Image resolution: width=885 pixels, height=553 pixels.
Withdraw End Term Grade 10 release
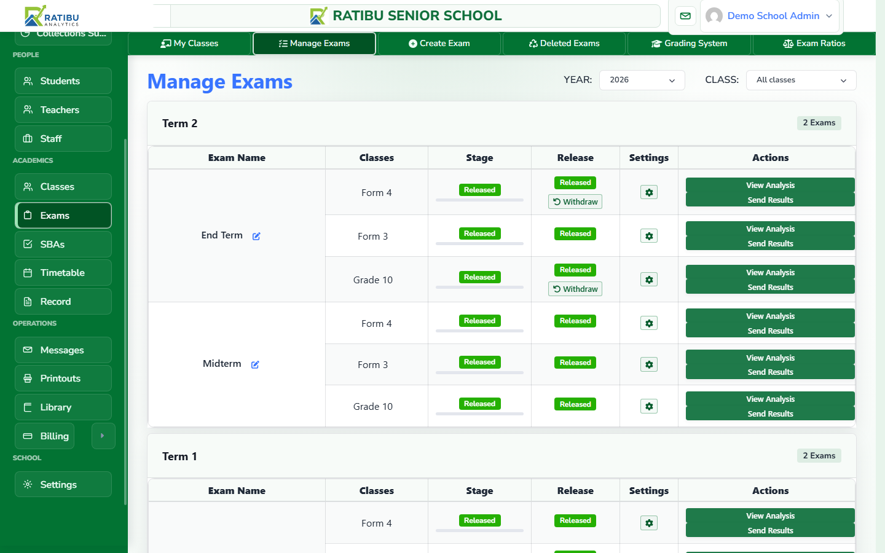click(575, 289)
